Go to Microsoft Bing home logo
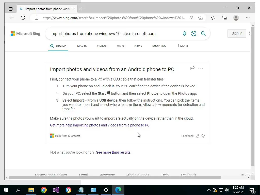 (x=25, y=34)
